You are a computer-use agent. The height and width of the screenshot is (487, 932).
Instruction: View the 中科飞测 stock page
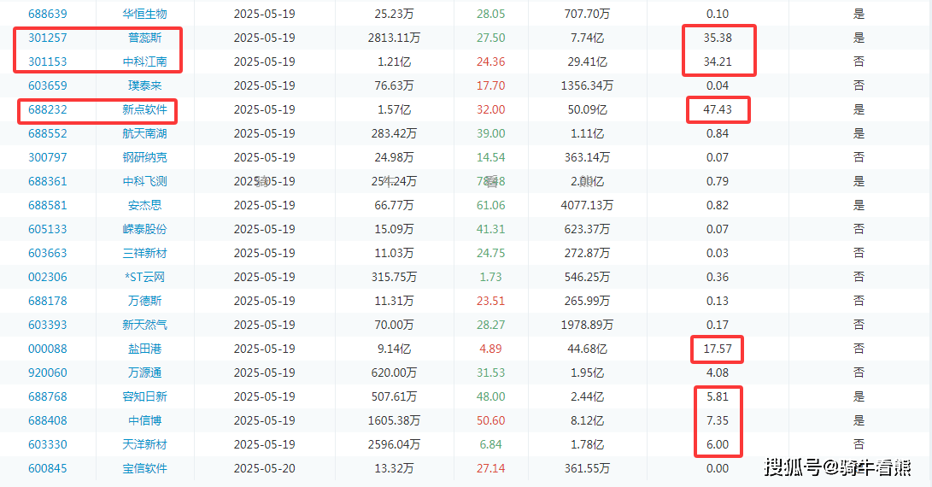(144, 181)
